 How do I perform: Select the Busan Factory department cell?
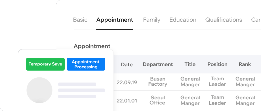point(158,81)
